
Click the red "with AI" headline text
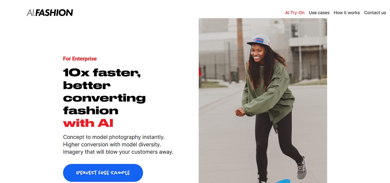tap(88, 123)
